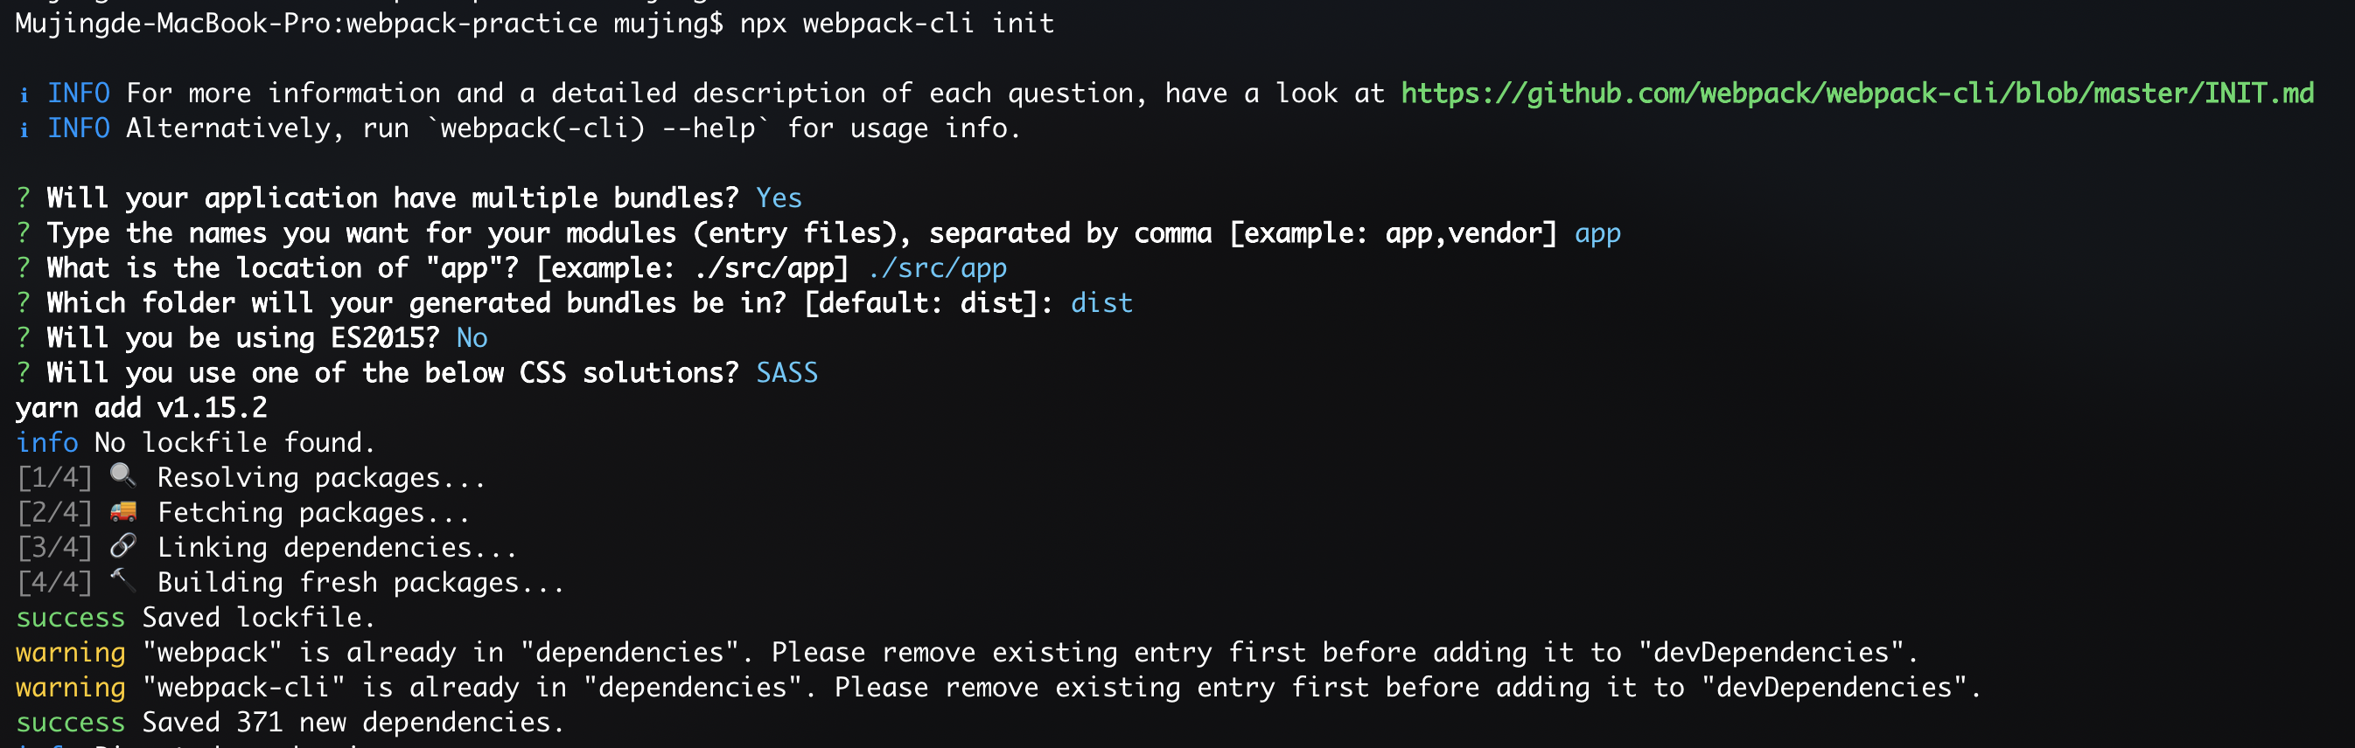This screenshot has height=748, width=2355.
Task: Click the truck emoji beside Fetching packages
Action: 122,511
